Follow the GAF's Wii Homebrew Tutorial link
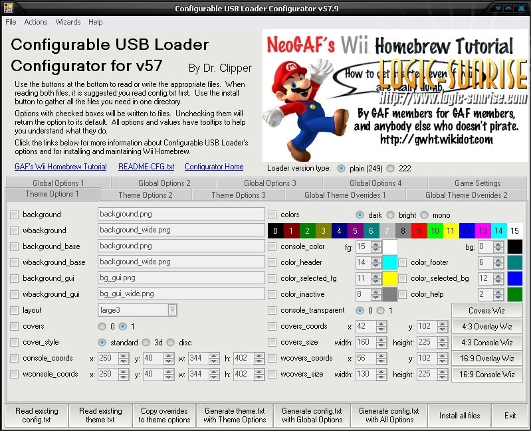 60,167
